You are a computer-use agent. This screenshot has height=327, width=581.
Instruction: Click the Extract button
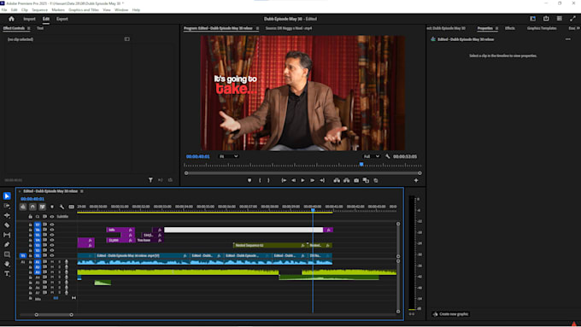click(346, 180)
